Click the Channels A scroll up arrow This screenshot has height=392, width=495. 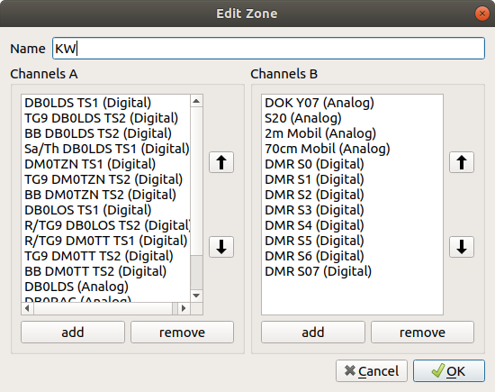[x=196, y=101]
